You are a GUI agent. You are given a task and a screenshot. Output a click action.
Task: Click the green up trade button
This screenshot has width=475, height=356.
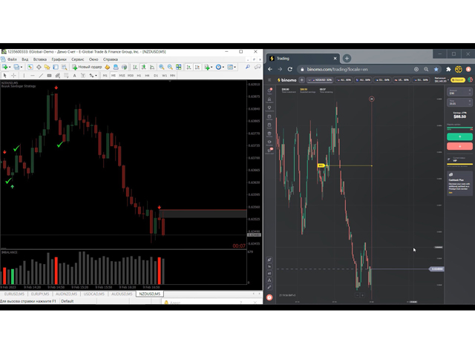459,136
